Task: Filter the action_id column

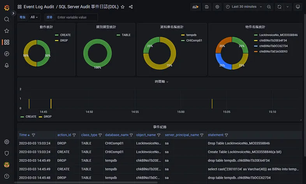Action: 74,135
